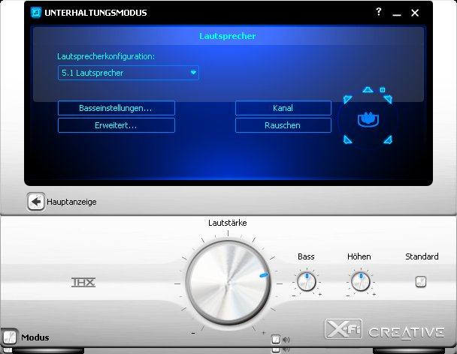Screen dimensions: 457x354
Task: Toggle the Standard button
Action: 421,281
